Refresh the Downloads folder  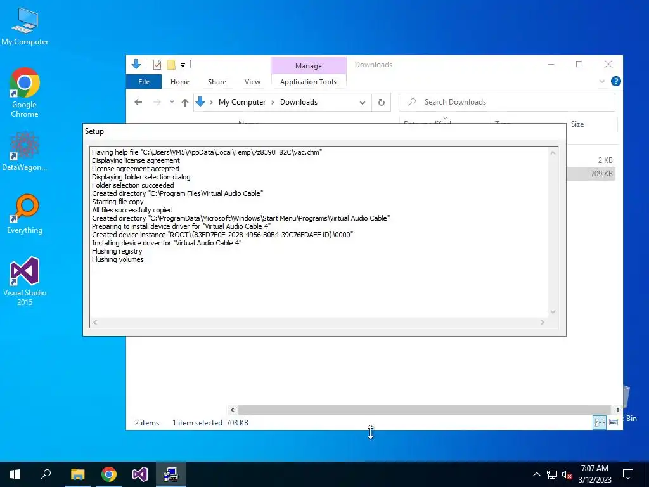[x=382, y=102]
